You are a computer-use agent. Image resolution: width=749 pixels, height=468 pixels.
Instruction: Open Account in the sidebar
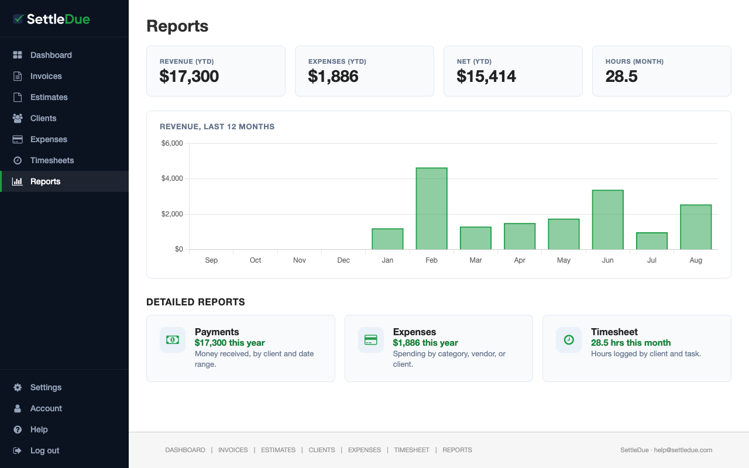(64, 408)
